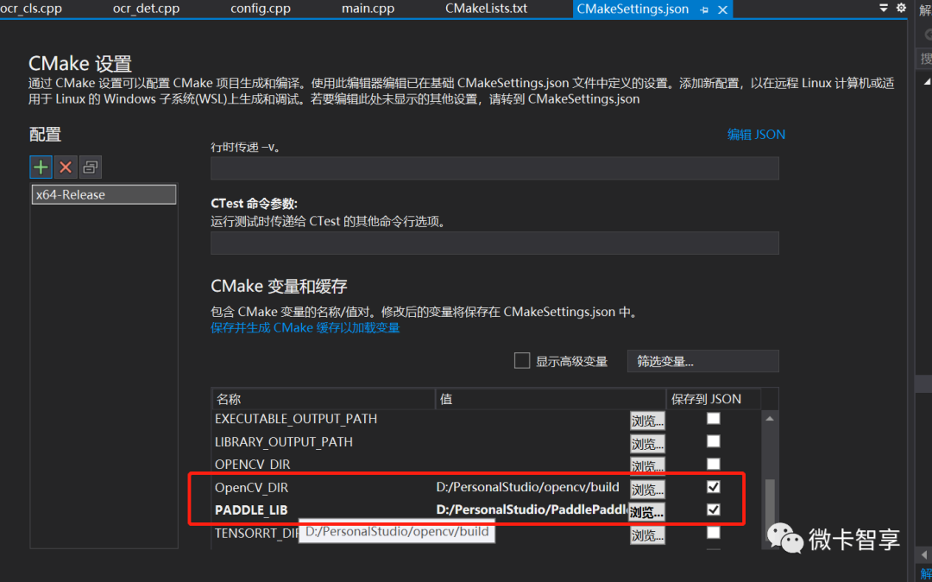Browse for the LIBRARY_OUTPUT_PATH value
Screen dimensions: 932x582
647,444
